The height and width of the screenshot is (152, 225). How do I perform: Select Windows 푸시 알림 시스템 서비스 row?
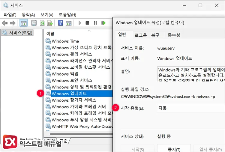tap(79, 120)
